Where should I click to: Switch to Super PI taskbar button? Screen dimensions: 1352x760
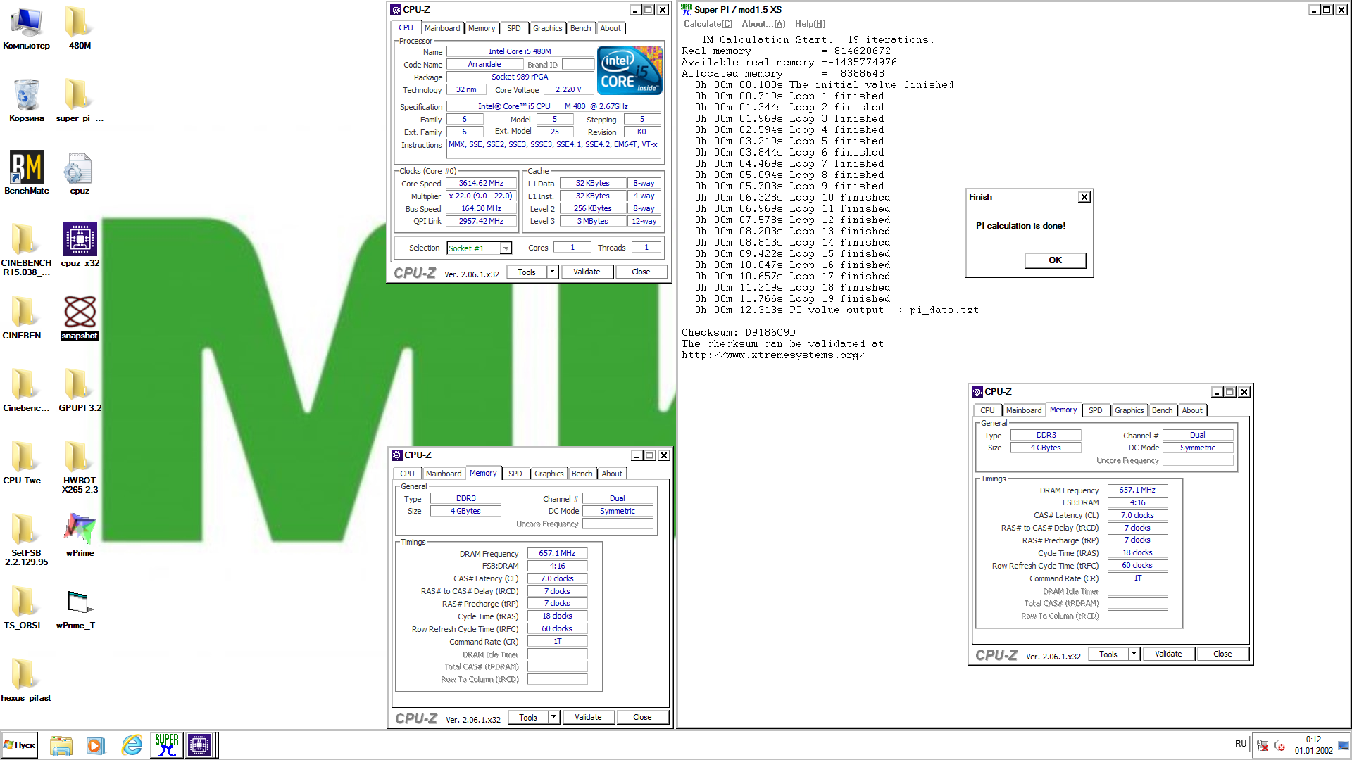pos(167,745)
